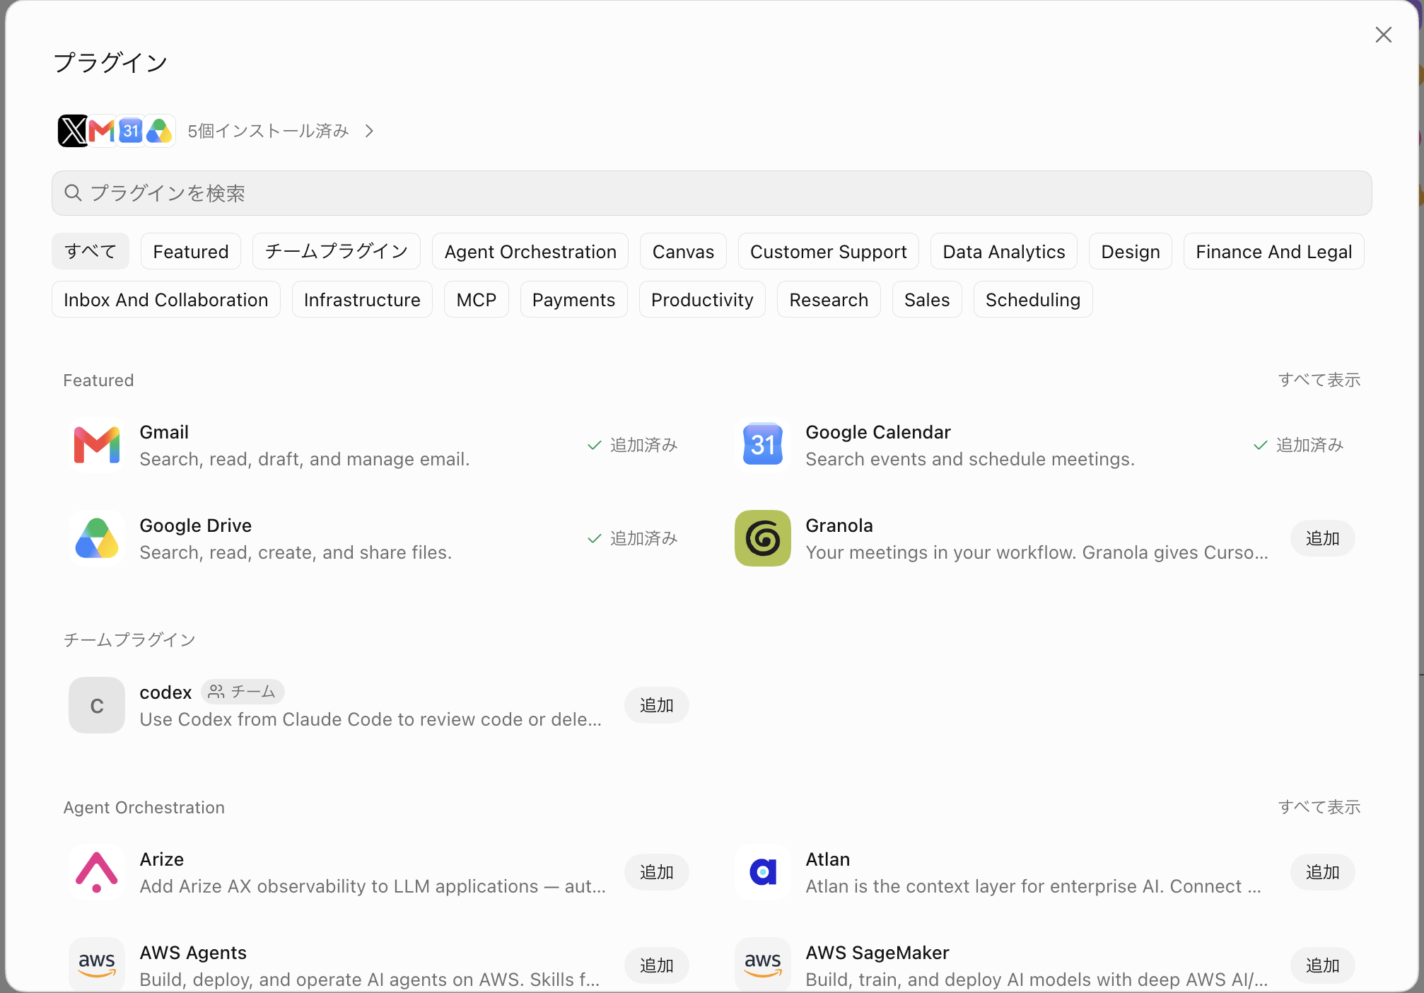Show all Featured plugins via すべて表示
1424x993 pixels.
1319,380
